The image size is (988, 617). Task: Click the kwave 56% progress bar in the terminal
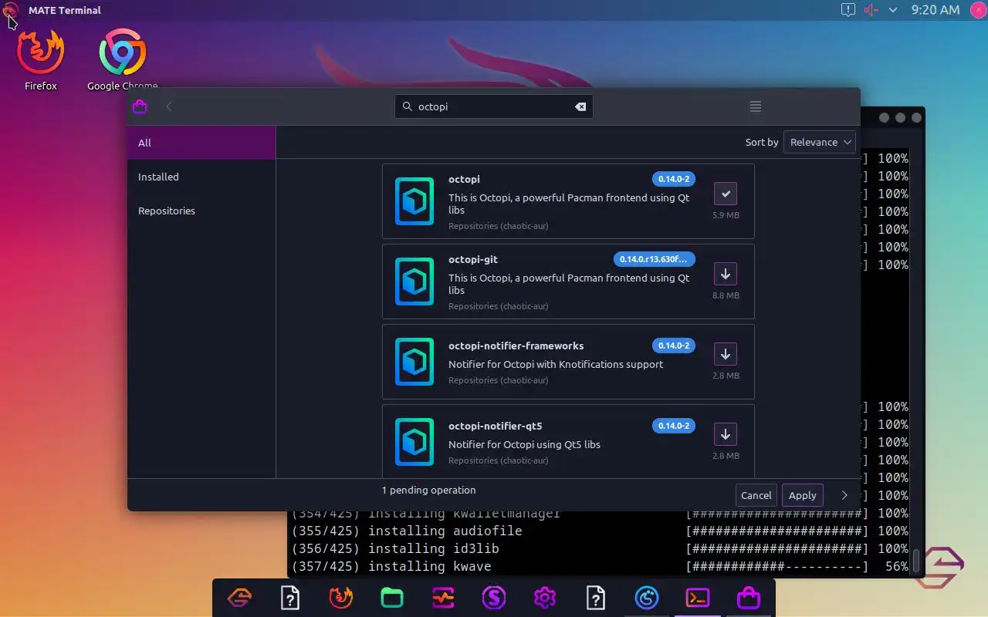[x=777, y=566]
